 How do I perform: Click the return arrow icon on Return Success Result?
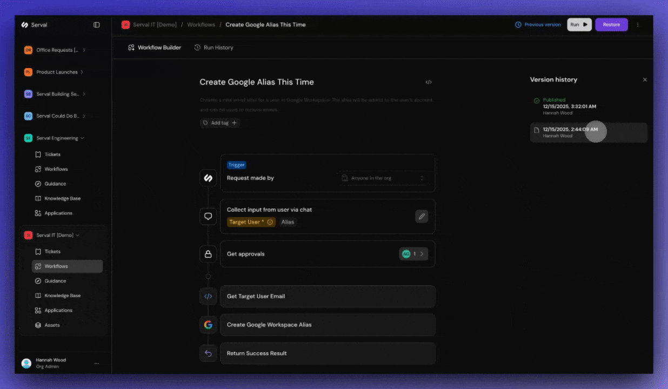pyautogui.click(x=208, y=353)
